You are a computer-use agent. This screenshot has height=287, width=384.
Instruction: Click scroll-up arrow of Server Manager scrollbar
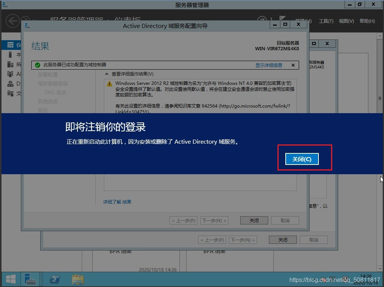point(380,36)
